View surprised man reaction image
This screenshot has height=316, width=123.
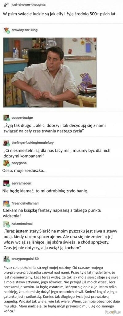tap(50, 72)
